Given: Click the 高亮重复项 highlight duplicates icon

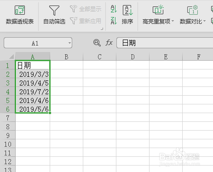Looking at the screenshot, I should pos(158,10).
